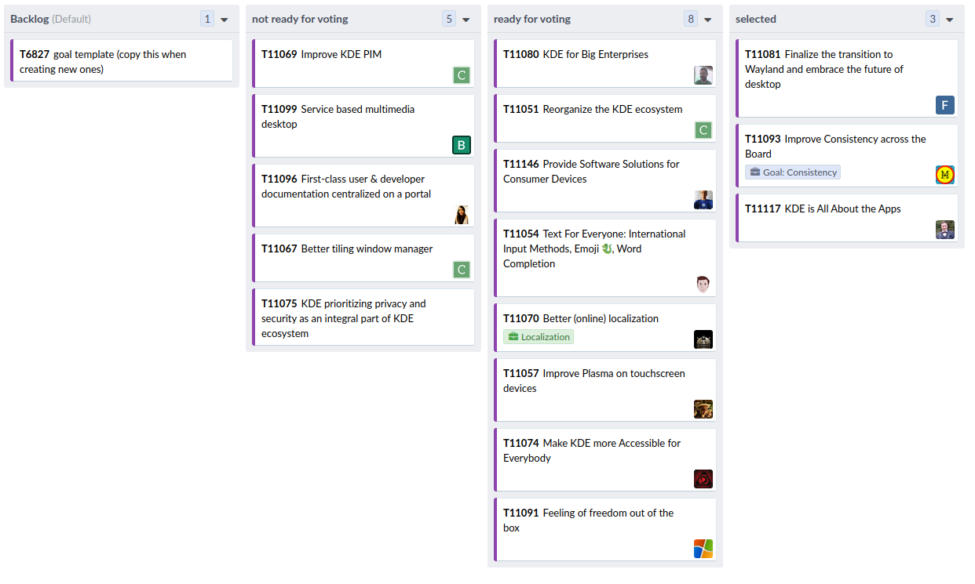
Task: Click the colorful squares avatar on Feeling of freedom card
Action: click(x=703, y=549)
